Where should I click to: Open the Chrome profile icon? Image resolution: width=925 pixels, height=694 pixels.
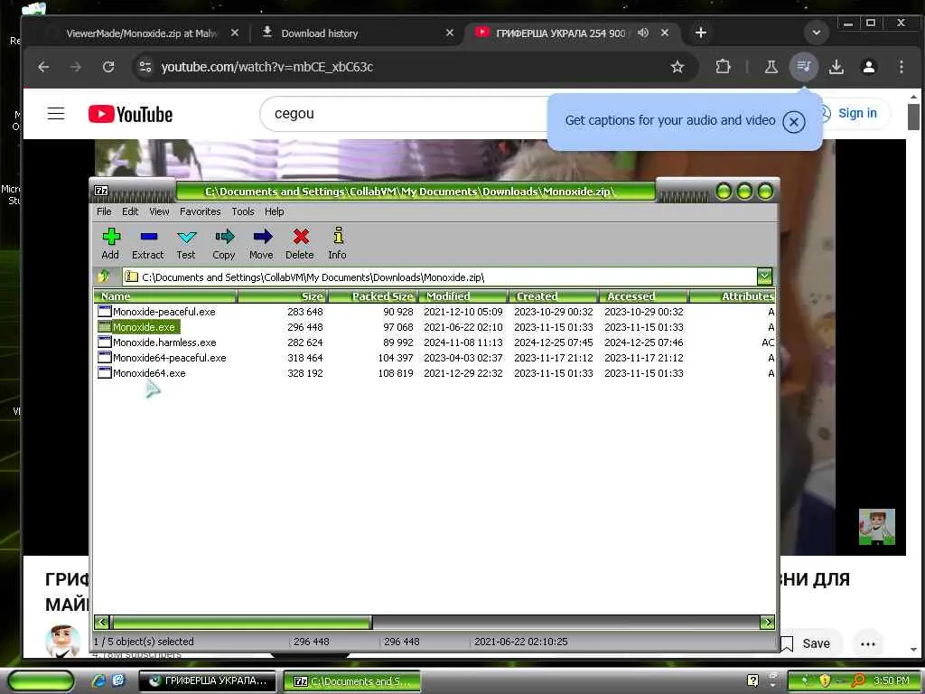tap(869, 67)
